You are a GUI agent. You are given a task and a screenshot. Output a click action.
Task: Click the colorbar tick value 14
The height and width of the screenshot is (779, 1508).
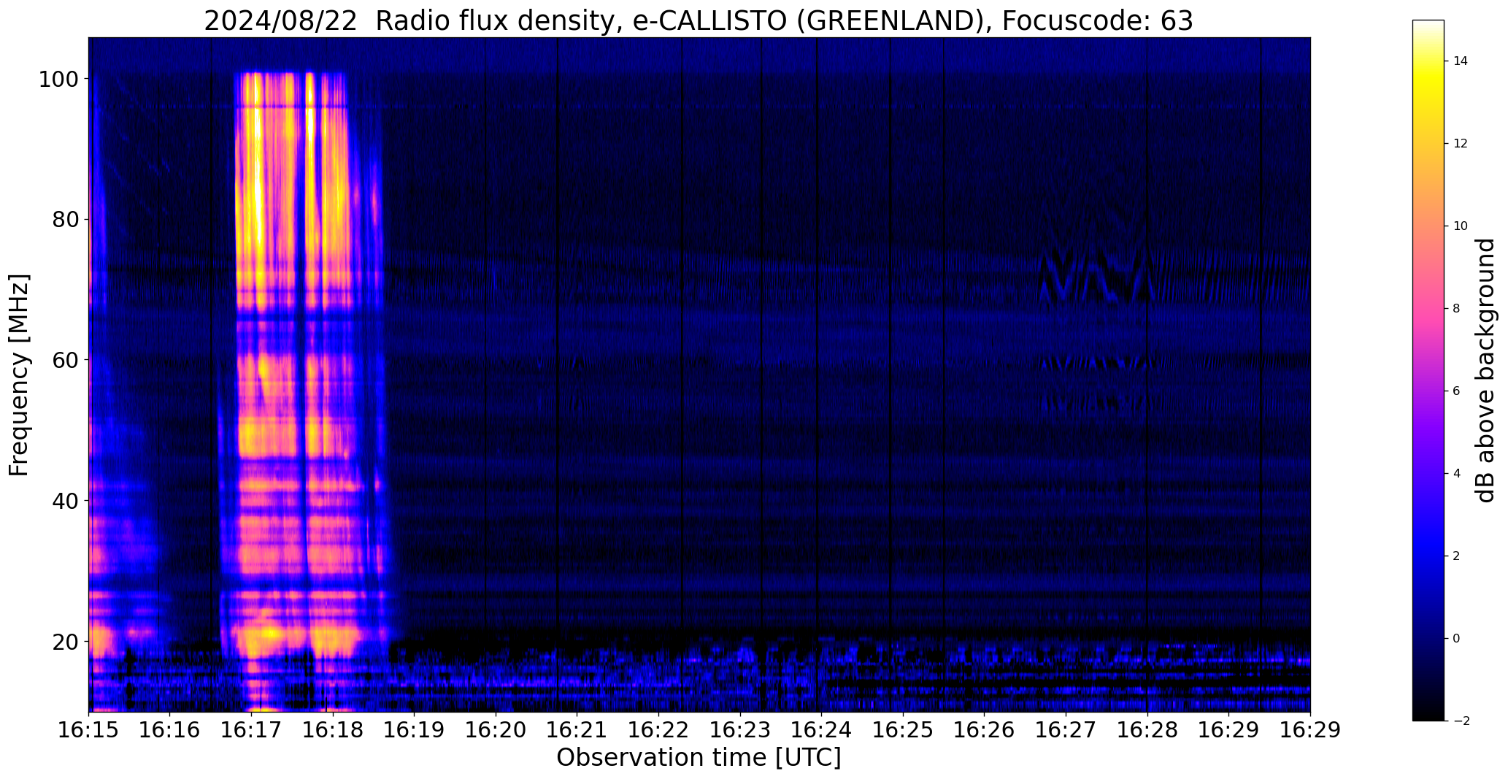[x=1461, y=61]
